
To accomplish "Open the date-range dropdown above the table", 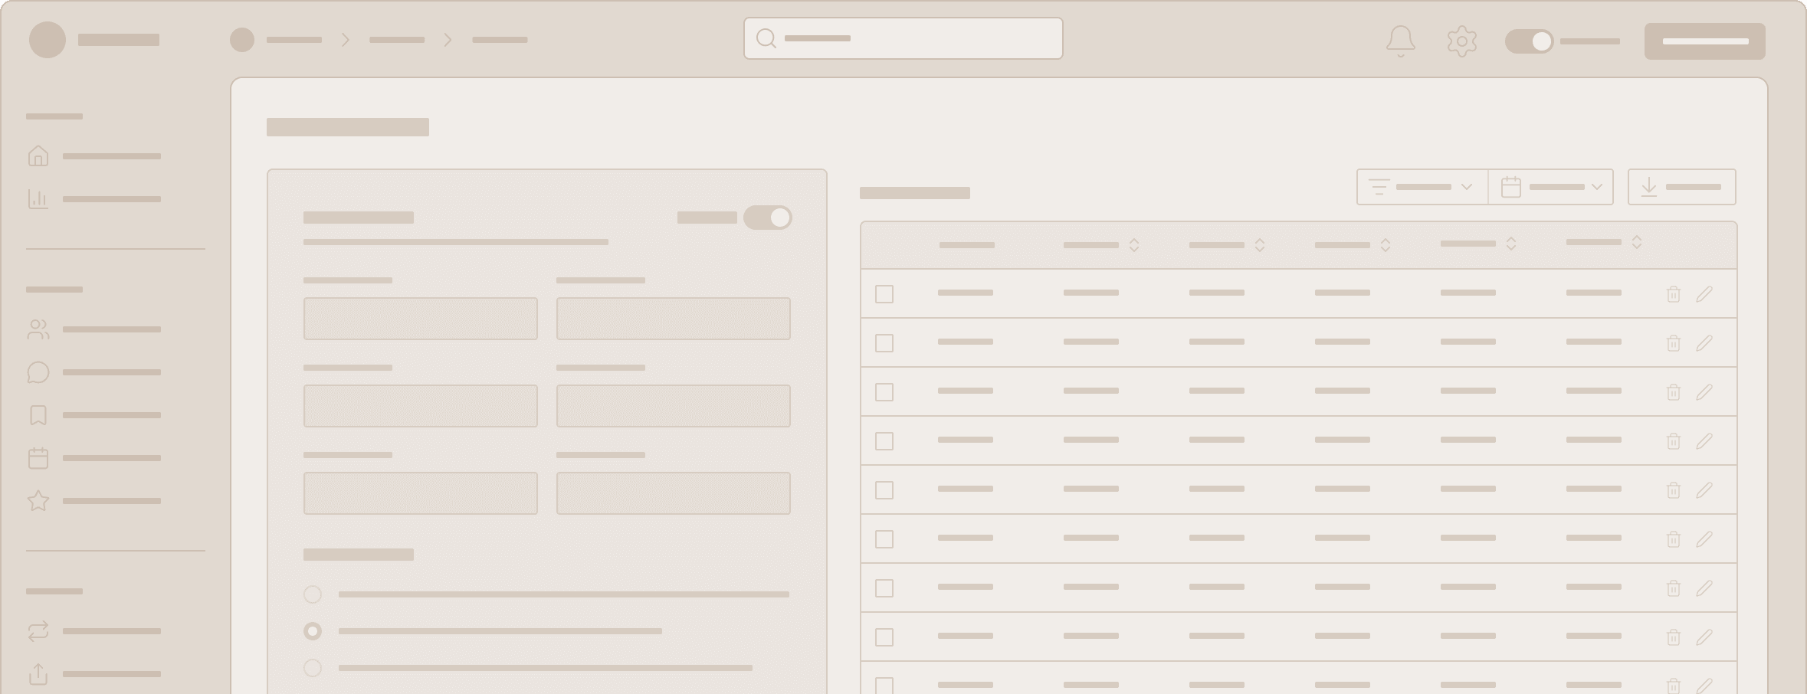I will [x=1551, y=186].
